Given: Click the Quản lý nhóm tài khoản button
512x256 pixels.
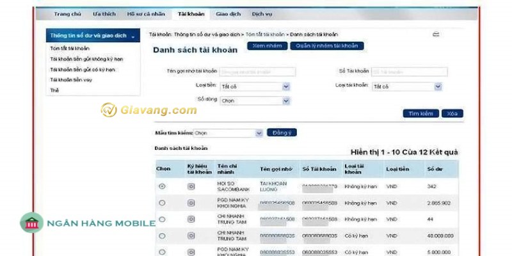Looking at the screenshot, I should (x=327, y=46).
